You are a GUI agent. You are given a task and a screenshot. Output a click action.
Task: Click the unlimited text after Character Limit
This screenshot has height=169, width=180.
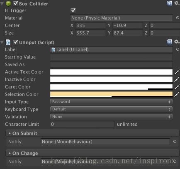pyautogui.click(x=127, y=124)
